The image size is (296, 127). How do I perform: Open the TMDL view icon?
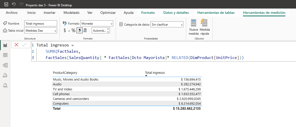(5, 85)
